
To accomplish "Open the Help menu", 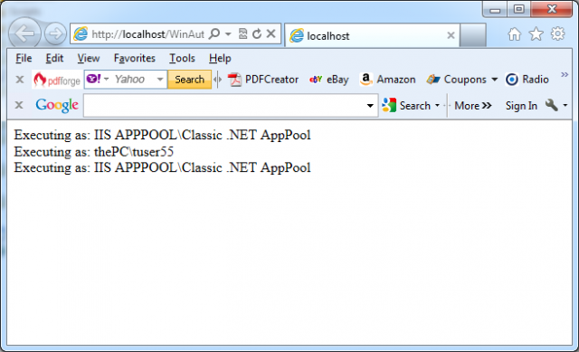I will pos(220,58).
